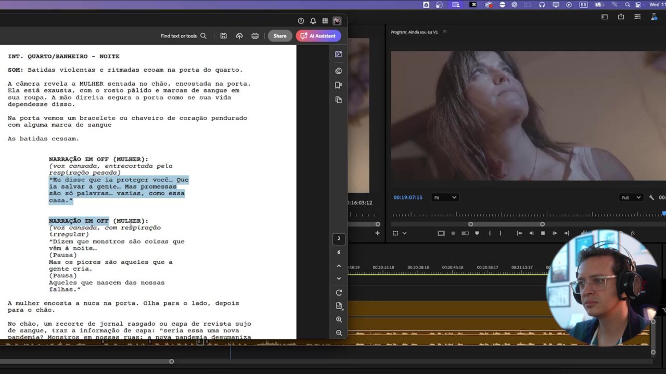This screenshot has width=666, height=374.
Task: Open the Fit zoom level dropdown
Action: click(x=445, y=197)
